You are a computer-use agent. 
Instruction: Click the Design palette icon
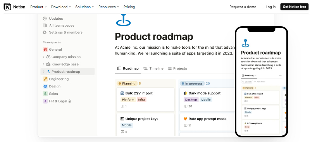click(x=45, y=86)
